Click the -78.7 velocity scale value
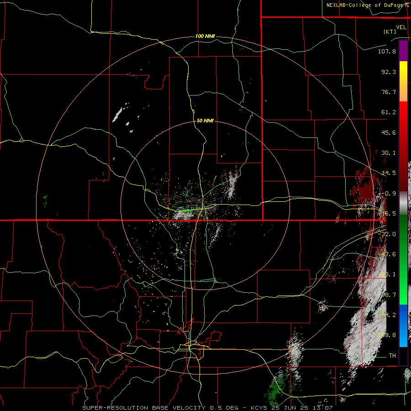The image size is (411, 411). 387,295
